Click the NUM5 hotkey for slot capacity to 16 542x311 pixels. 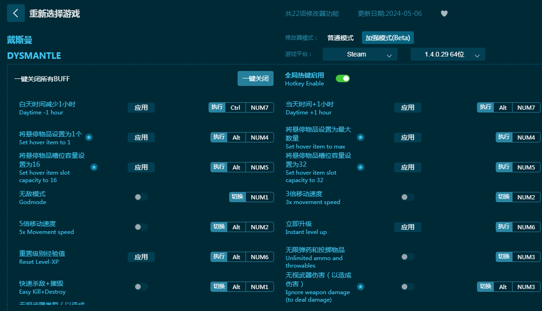coord(260,168)
